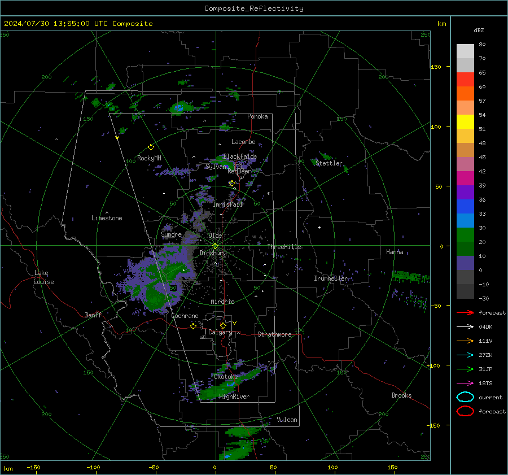Click the red forecast ellipse icon
The width and height of the screenshot is (508, 475).
pyautogui.click(x=465, y=411)
